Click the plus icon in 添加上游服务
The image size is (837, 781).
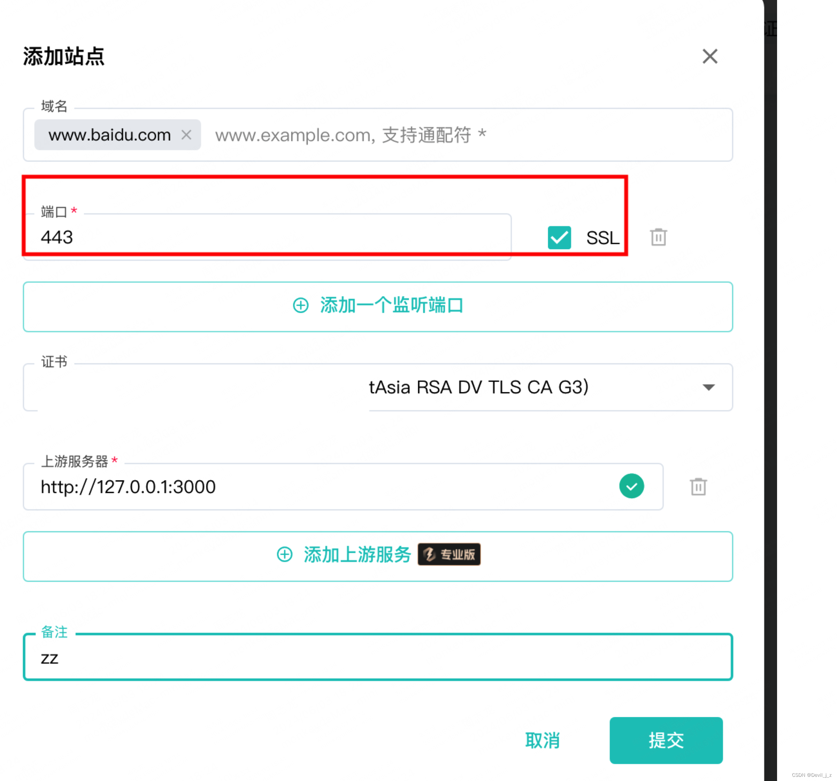285,554
